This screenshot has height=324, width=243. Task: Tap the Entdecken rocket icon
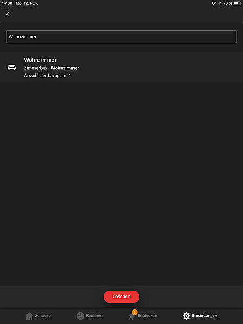point(131,316)
